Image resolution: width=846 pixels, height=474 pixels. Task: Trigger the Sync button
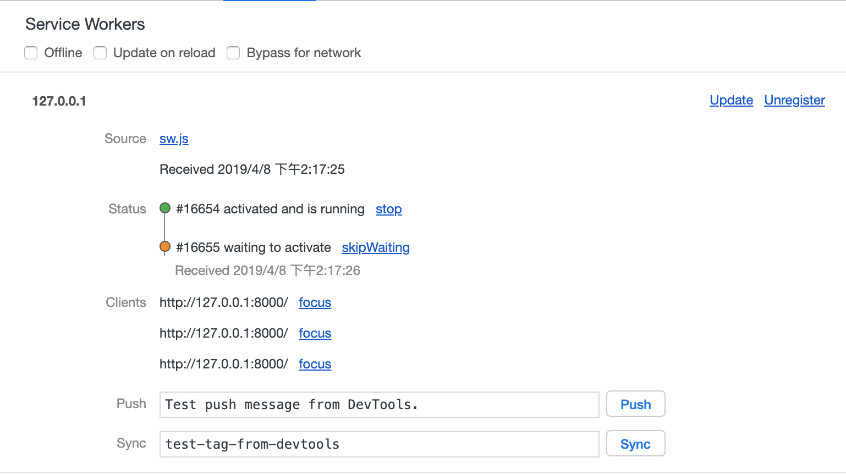(636, 444)
